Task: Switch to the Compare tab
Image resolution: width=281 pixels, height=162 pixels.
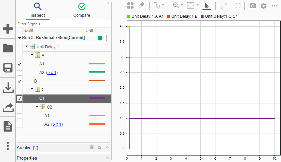Action: (x=82, y=10)
